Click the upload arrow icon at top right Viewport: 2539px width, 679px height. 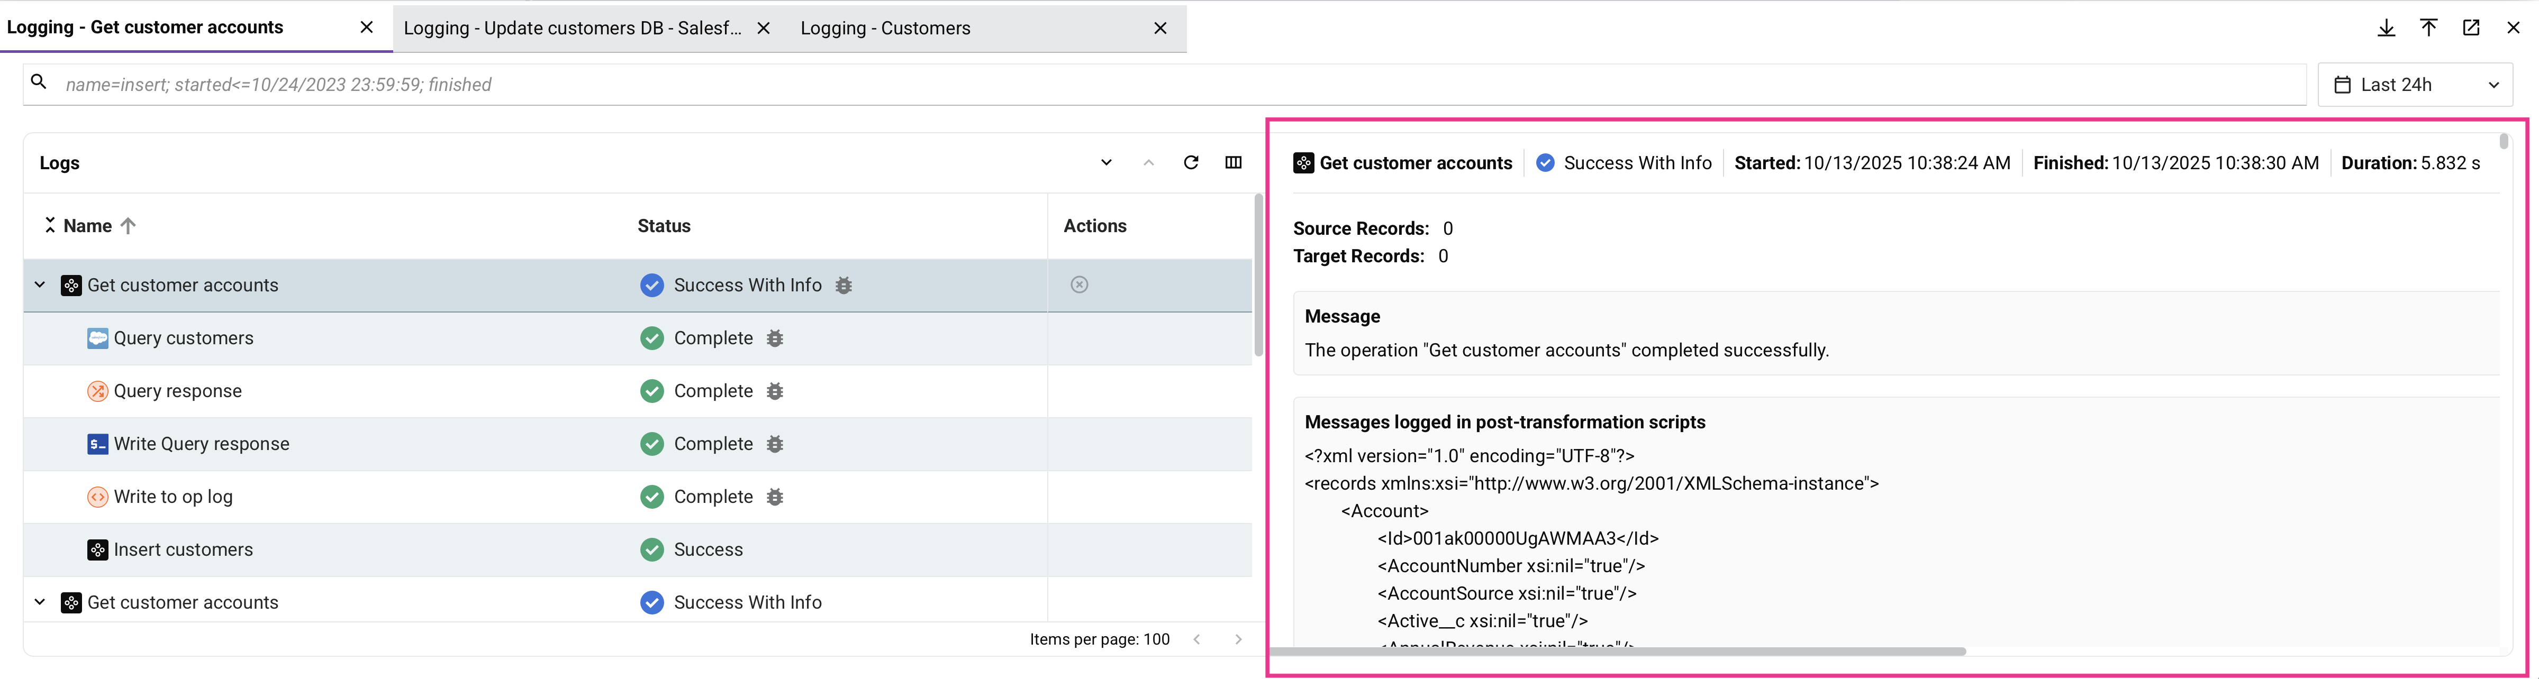tap(2428, 27)
